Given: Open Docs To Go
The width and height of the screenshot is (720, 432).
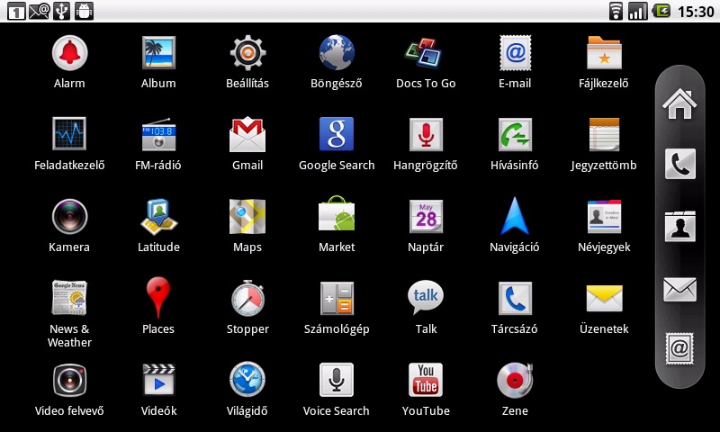Looking at the screenshot, I should click(x=426, y=54).
